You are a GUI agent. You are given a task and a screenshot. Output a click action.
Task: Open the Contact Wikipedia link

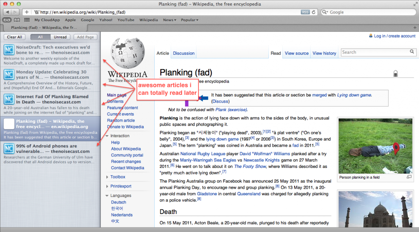pos(128,168)
